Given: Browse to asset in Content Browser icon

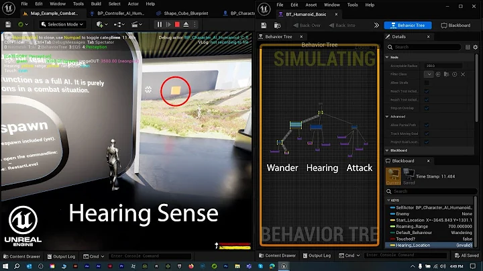Looking at the screenshot, I should pyautogui.click(x=277, y=25).
